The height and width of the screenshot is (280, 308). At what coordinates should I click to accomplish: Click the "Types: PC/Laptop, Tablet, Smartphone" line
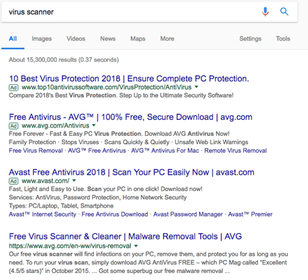[x=61, y=206]
